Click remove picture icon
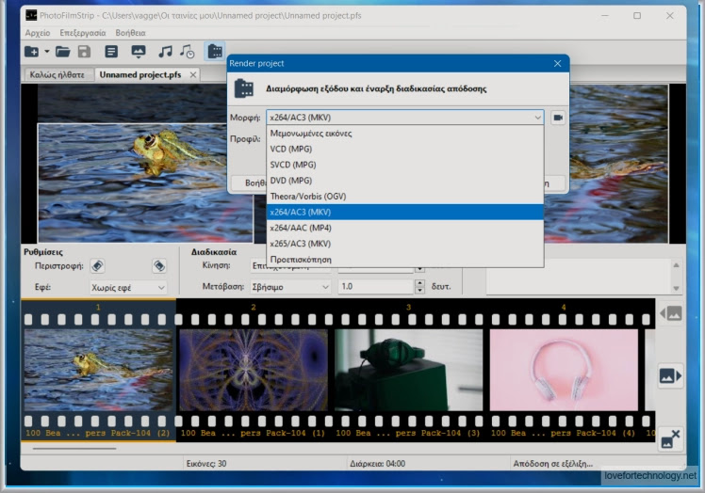 point(670,438)
